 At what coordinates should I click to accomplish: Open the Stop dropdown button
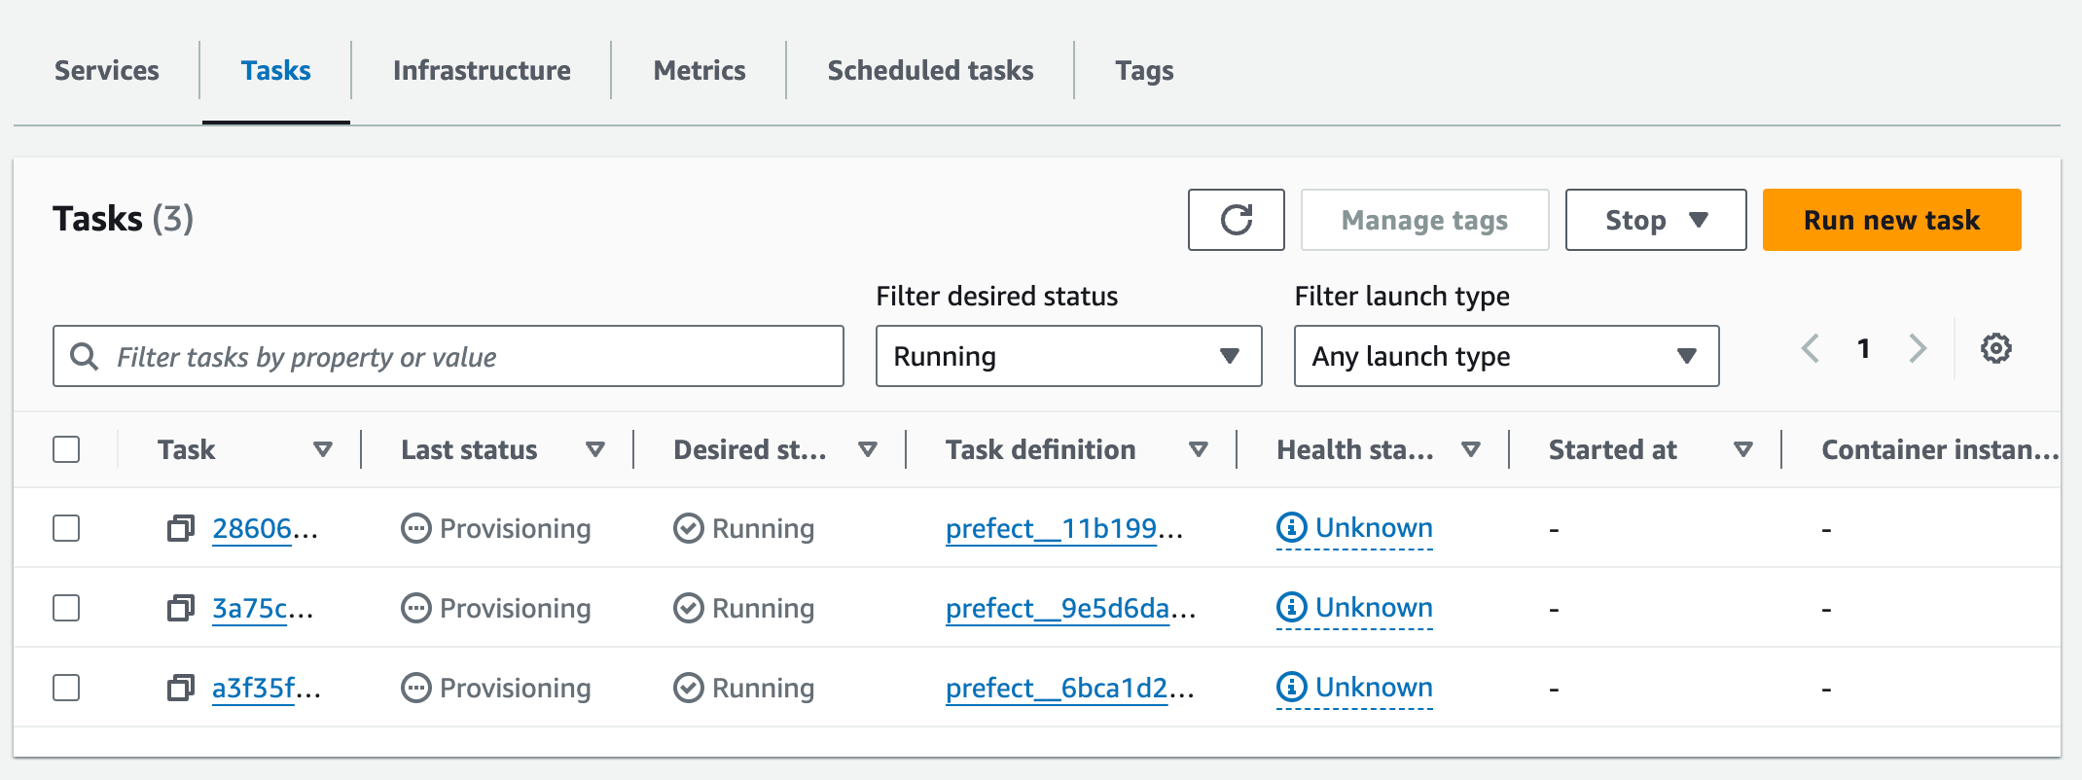pyautogui.click(x=1655, y=220)
